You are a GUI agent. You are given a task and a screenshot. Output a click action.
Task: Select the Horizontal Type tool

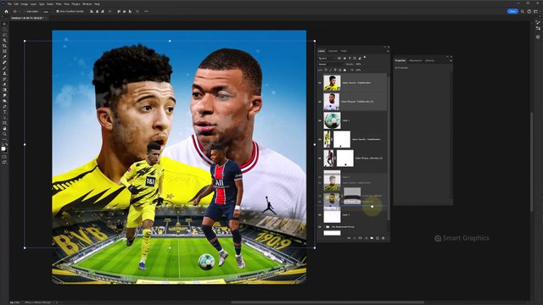pos(4,113)
